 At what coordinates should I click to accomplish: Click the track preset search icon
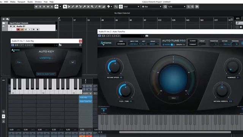8,19
